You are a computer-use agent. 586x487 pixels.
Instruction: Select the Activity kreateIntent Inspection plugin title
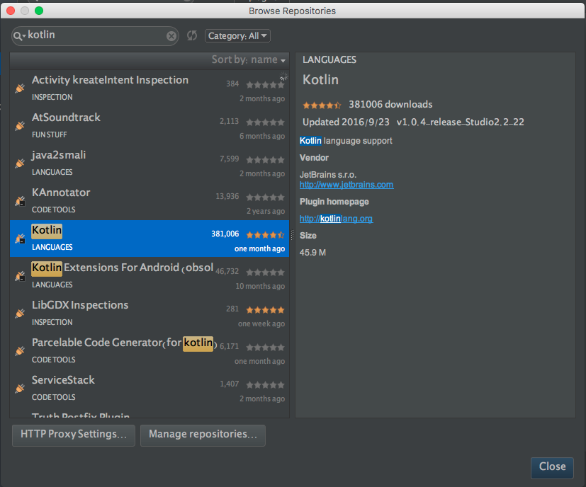(111, 80)
